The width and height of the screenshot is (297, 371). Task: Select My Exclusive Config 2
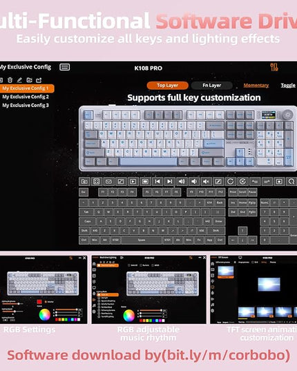[x=26, y=97]
